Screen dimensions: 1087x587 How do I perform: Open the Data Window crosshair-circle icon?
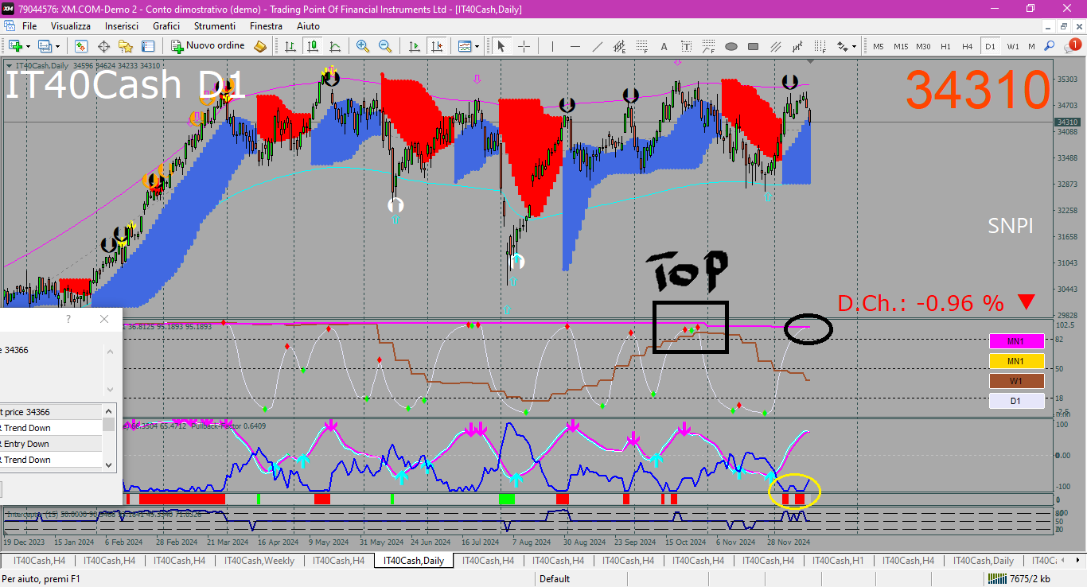click(103, 46)
